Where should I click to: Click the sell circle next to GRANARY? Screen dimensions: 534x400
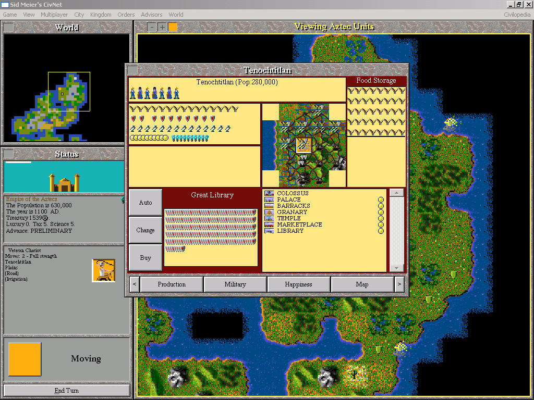[381, 212]
